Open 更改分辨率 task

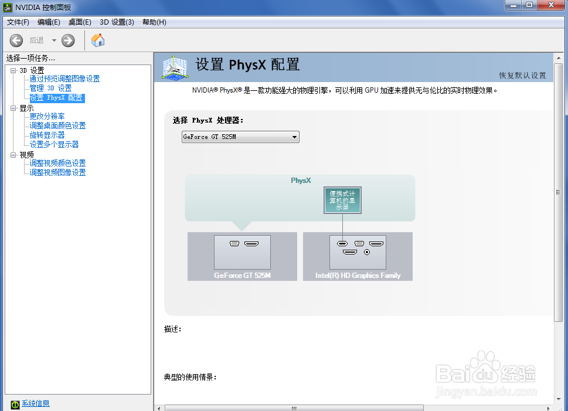pyautogui.click(x=47, y=116)
